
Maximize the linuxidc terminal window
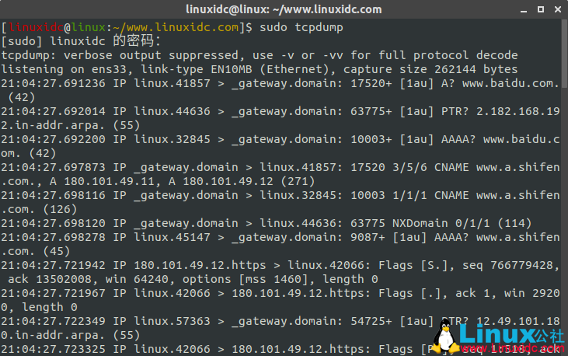coord(541,9)
